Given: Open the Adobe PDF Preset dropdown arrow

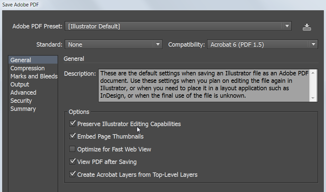Looking at the screenshot, I should [x=287, y=26].
